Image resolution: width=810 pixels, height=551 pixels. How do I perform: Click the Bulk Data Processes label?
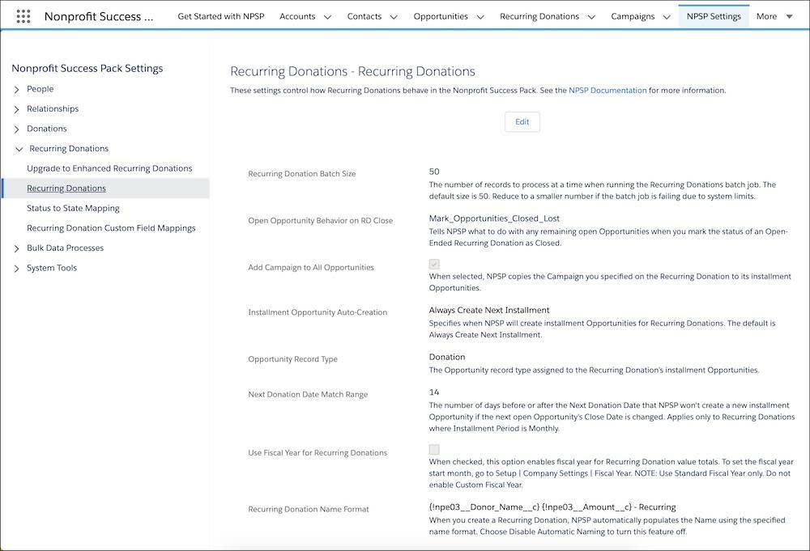point(65,248)
